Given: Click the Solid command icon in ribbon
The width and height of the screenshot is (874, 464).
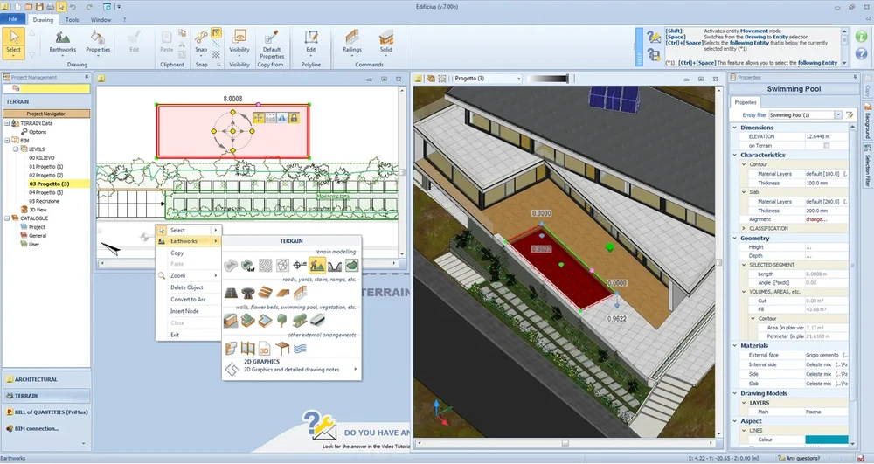Looking at the screenshot, I should 385,38.
